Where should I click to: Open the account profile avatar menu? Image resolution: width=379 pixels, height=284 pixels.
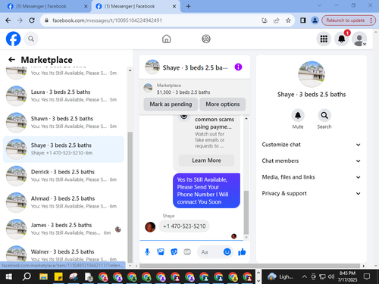[x=359, y=39]
